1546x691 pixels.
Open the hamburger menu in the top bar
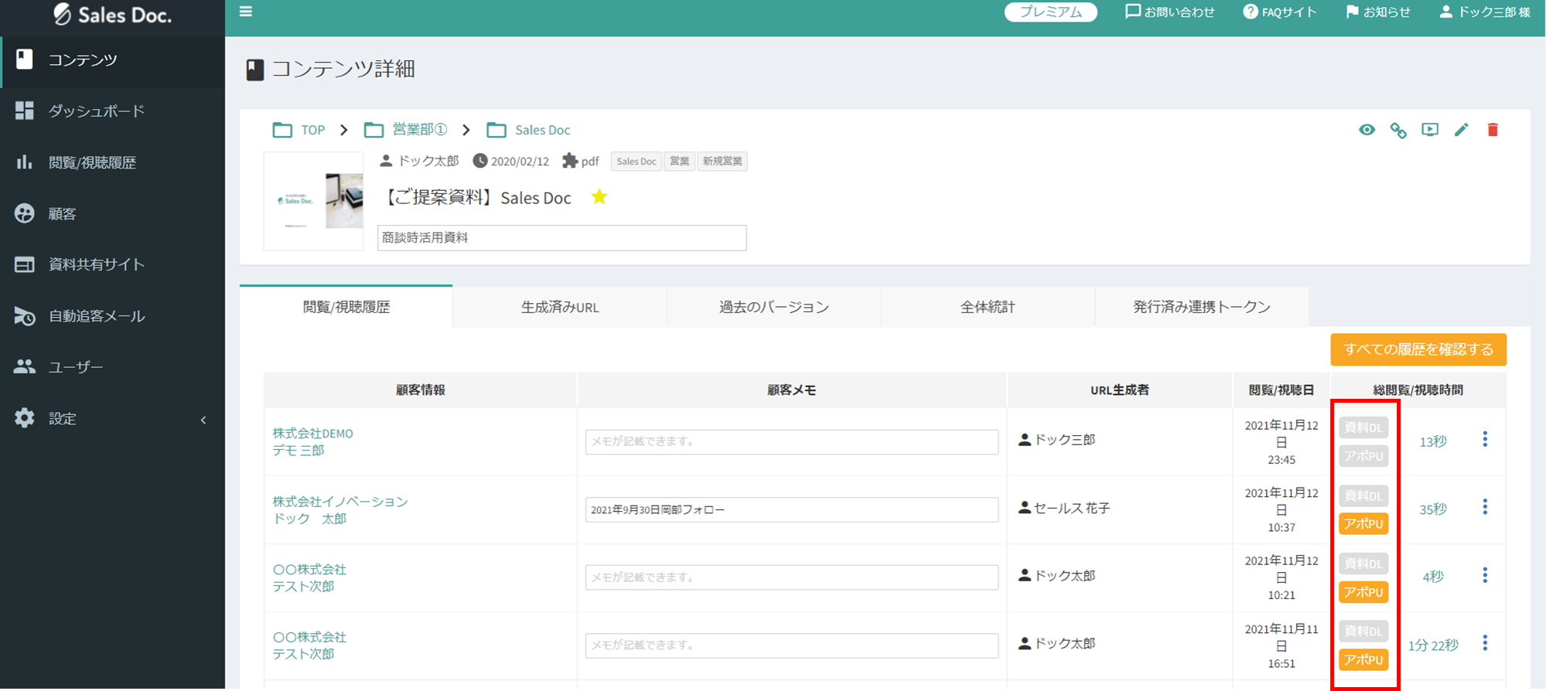coord(246,12)
